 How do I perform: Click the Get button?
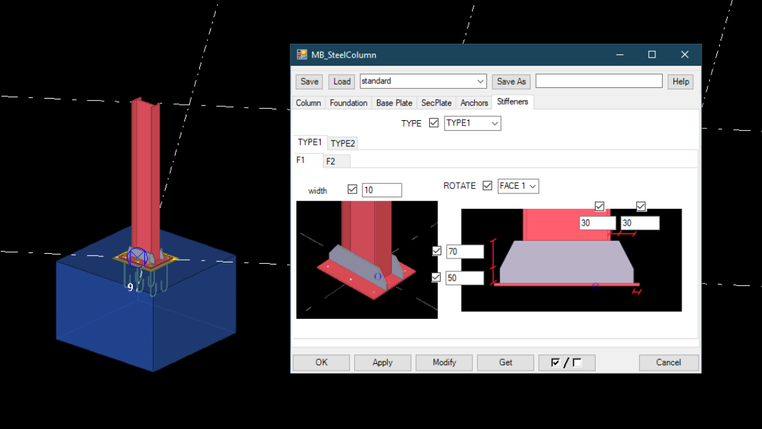pos(505,362)
